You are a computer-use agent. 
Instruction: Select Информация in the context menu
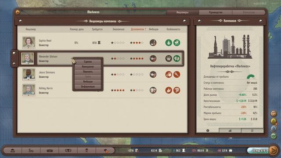tap(88, 86)
